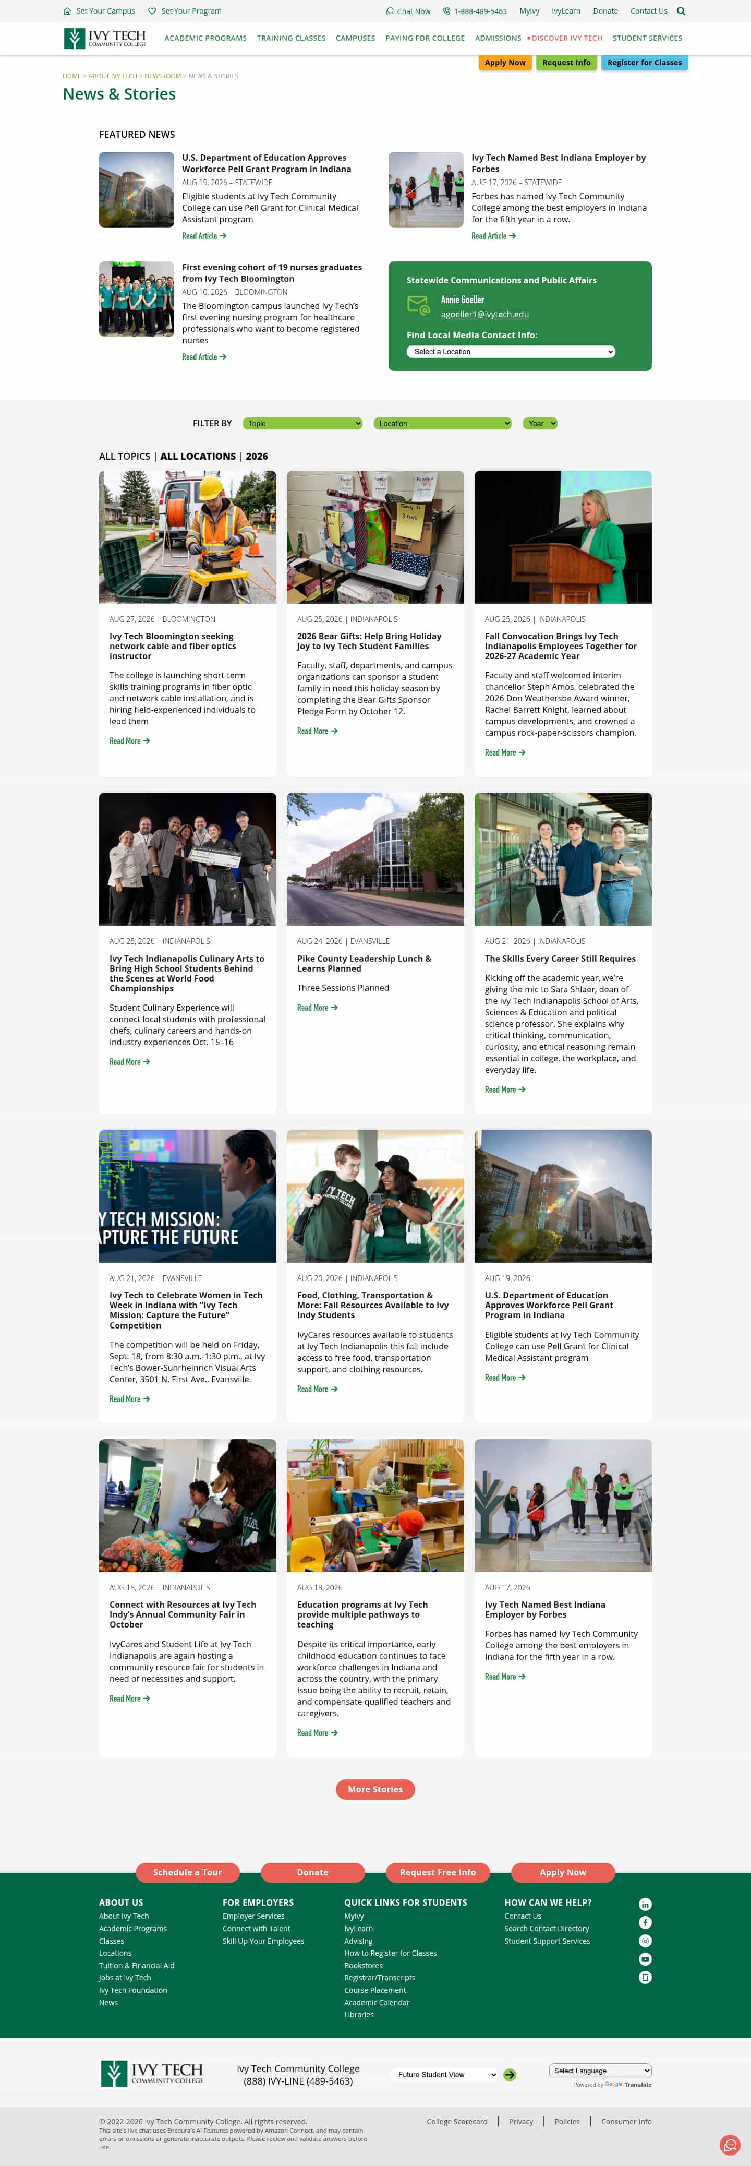Open Chat Now in top bar

point(408,11)
